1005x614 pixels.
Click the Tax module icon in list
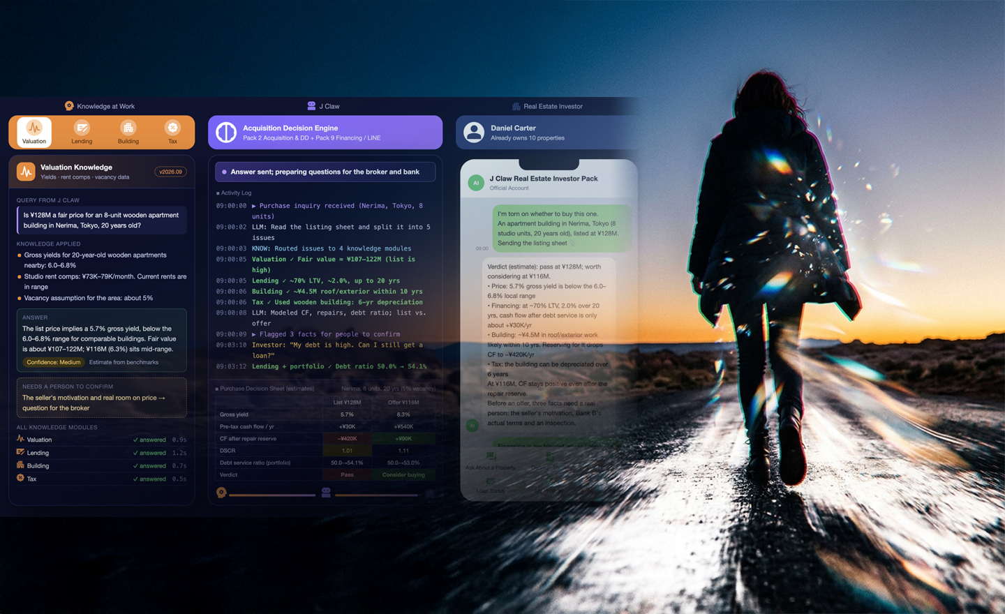pos(20,478)
